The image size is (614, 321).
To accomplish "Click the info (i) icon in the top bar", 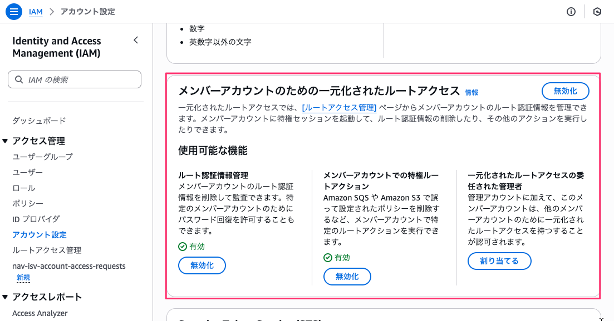I will tap(571, 11).
